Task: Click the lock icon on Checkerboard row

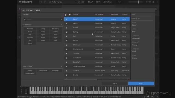Action: click(66, 49)
